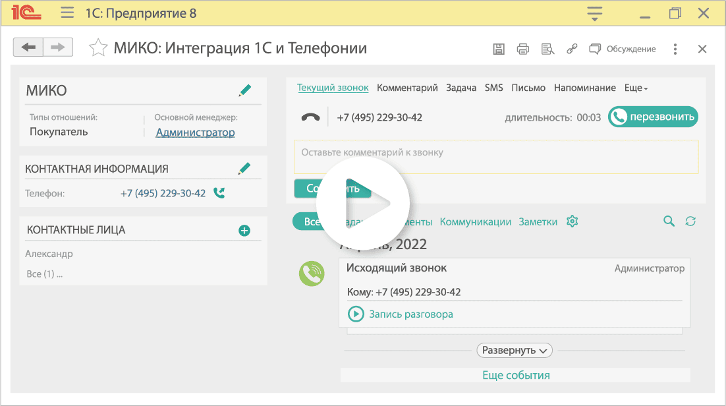Play the Запись разговора recording
Screen dimensions: 726x406
click(356, 314)
